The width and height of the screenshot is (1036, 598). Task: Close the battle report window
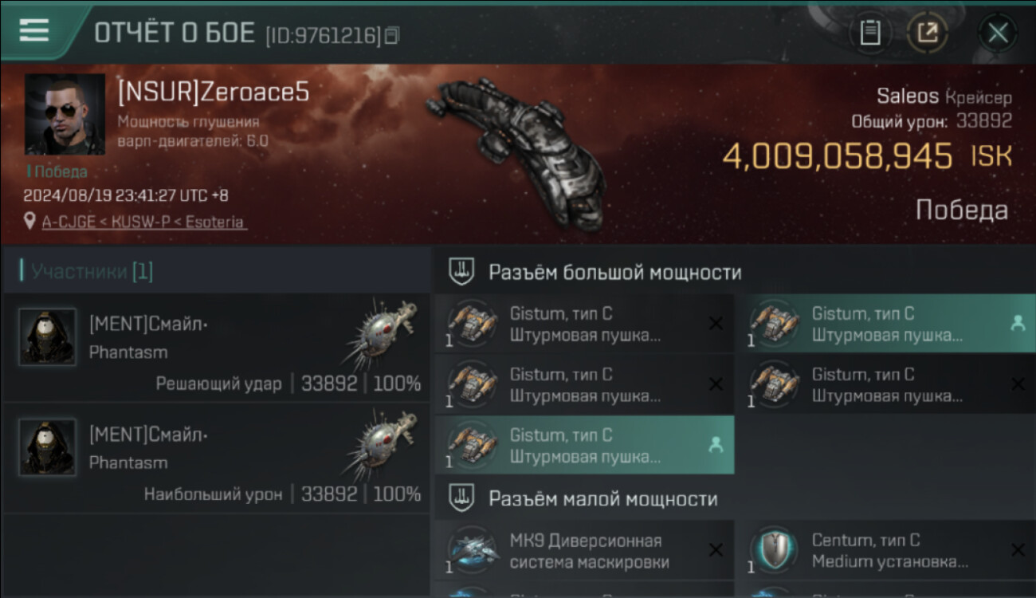[998, 33]
